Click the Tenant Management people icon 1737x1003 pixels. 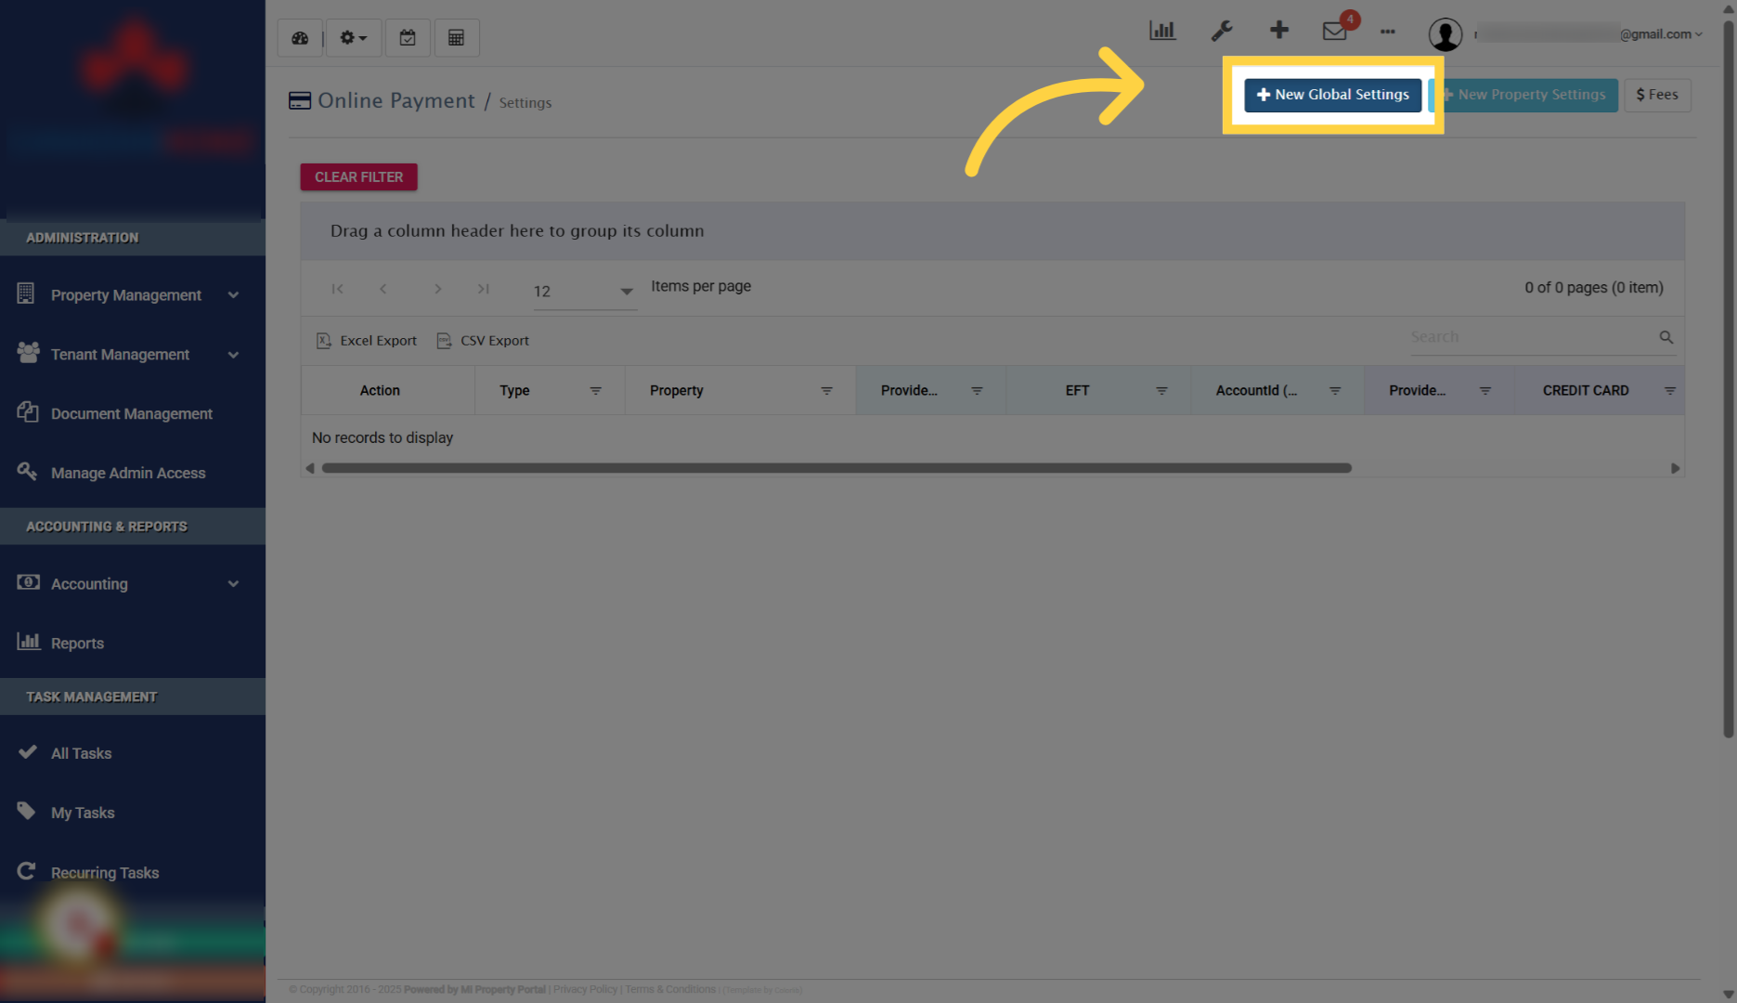(x=28, y=353)
